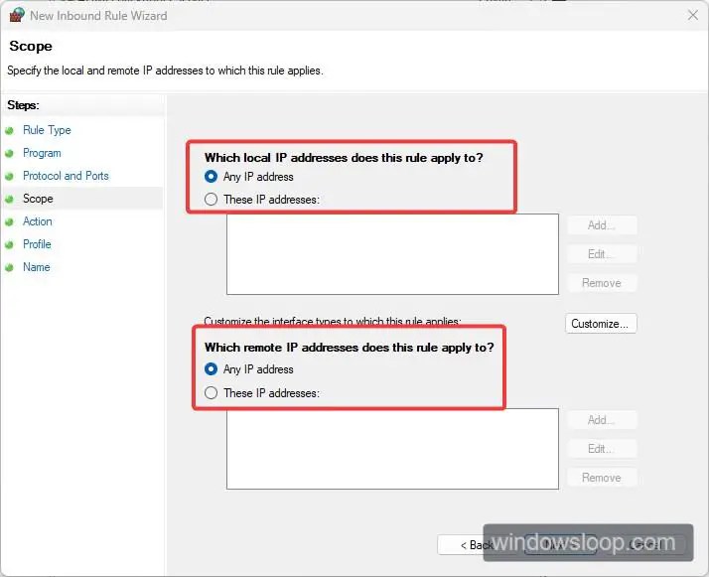Go to the Protocol and Ports step
709x577 pixels.
pyautogui.click(x=66, y=176)
